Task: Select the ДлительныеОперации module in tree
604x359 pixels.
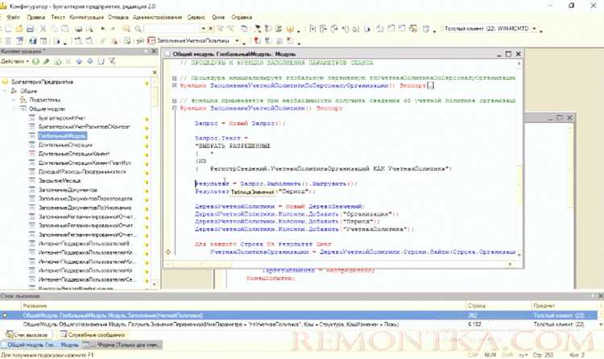Action: point(65,145)
